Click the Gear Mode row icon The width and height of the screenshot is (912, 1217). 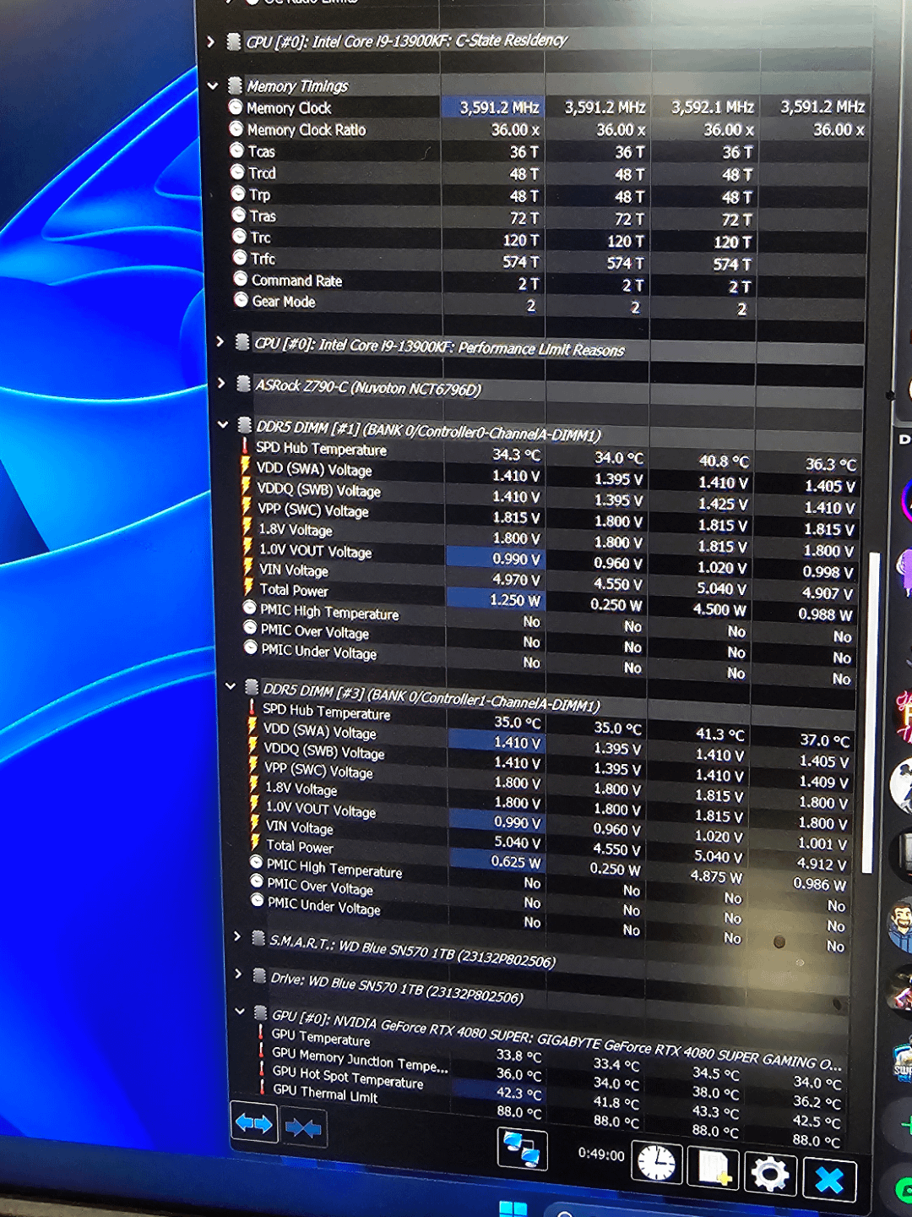coord(242,300)
